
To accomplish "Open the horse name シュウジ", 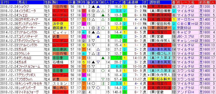I will 24,7.
